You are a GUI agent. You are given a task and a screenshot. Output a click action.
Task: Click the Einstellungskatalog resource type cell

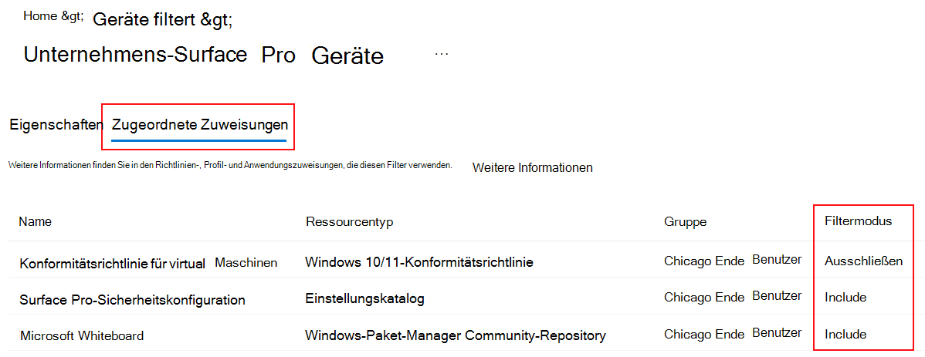[x=364, y=299]
